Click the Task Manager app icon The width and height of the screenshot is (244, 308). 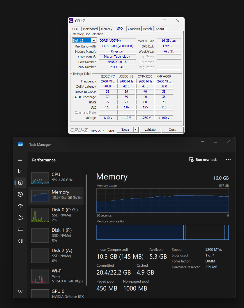tap(20, 144)
